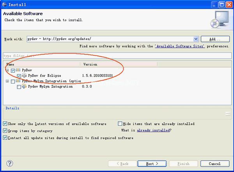Click the PyDev category icon
234x172 pixels.
coord(18,70)
